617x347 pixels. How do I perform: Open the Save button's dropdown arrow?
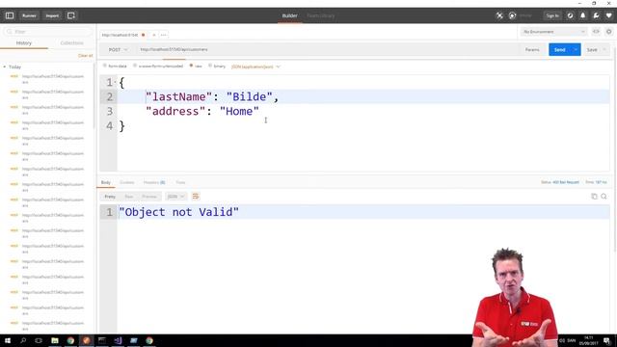(x=604, y=49)
